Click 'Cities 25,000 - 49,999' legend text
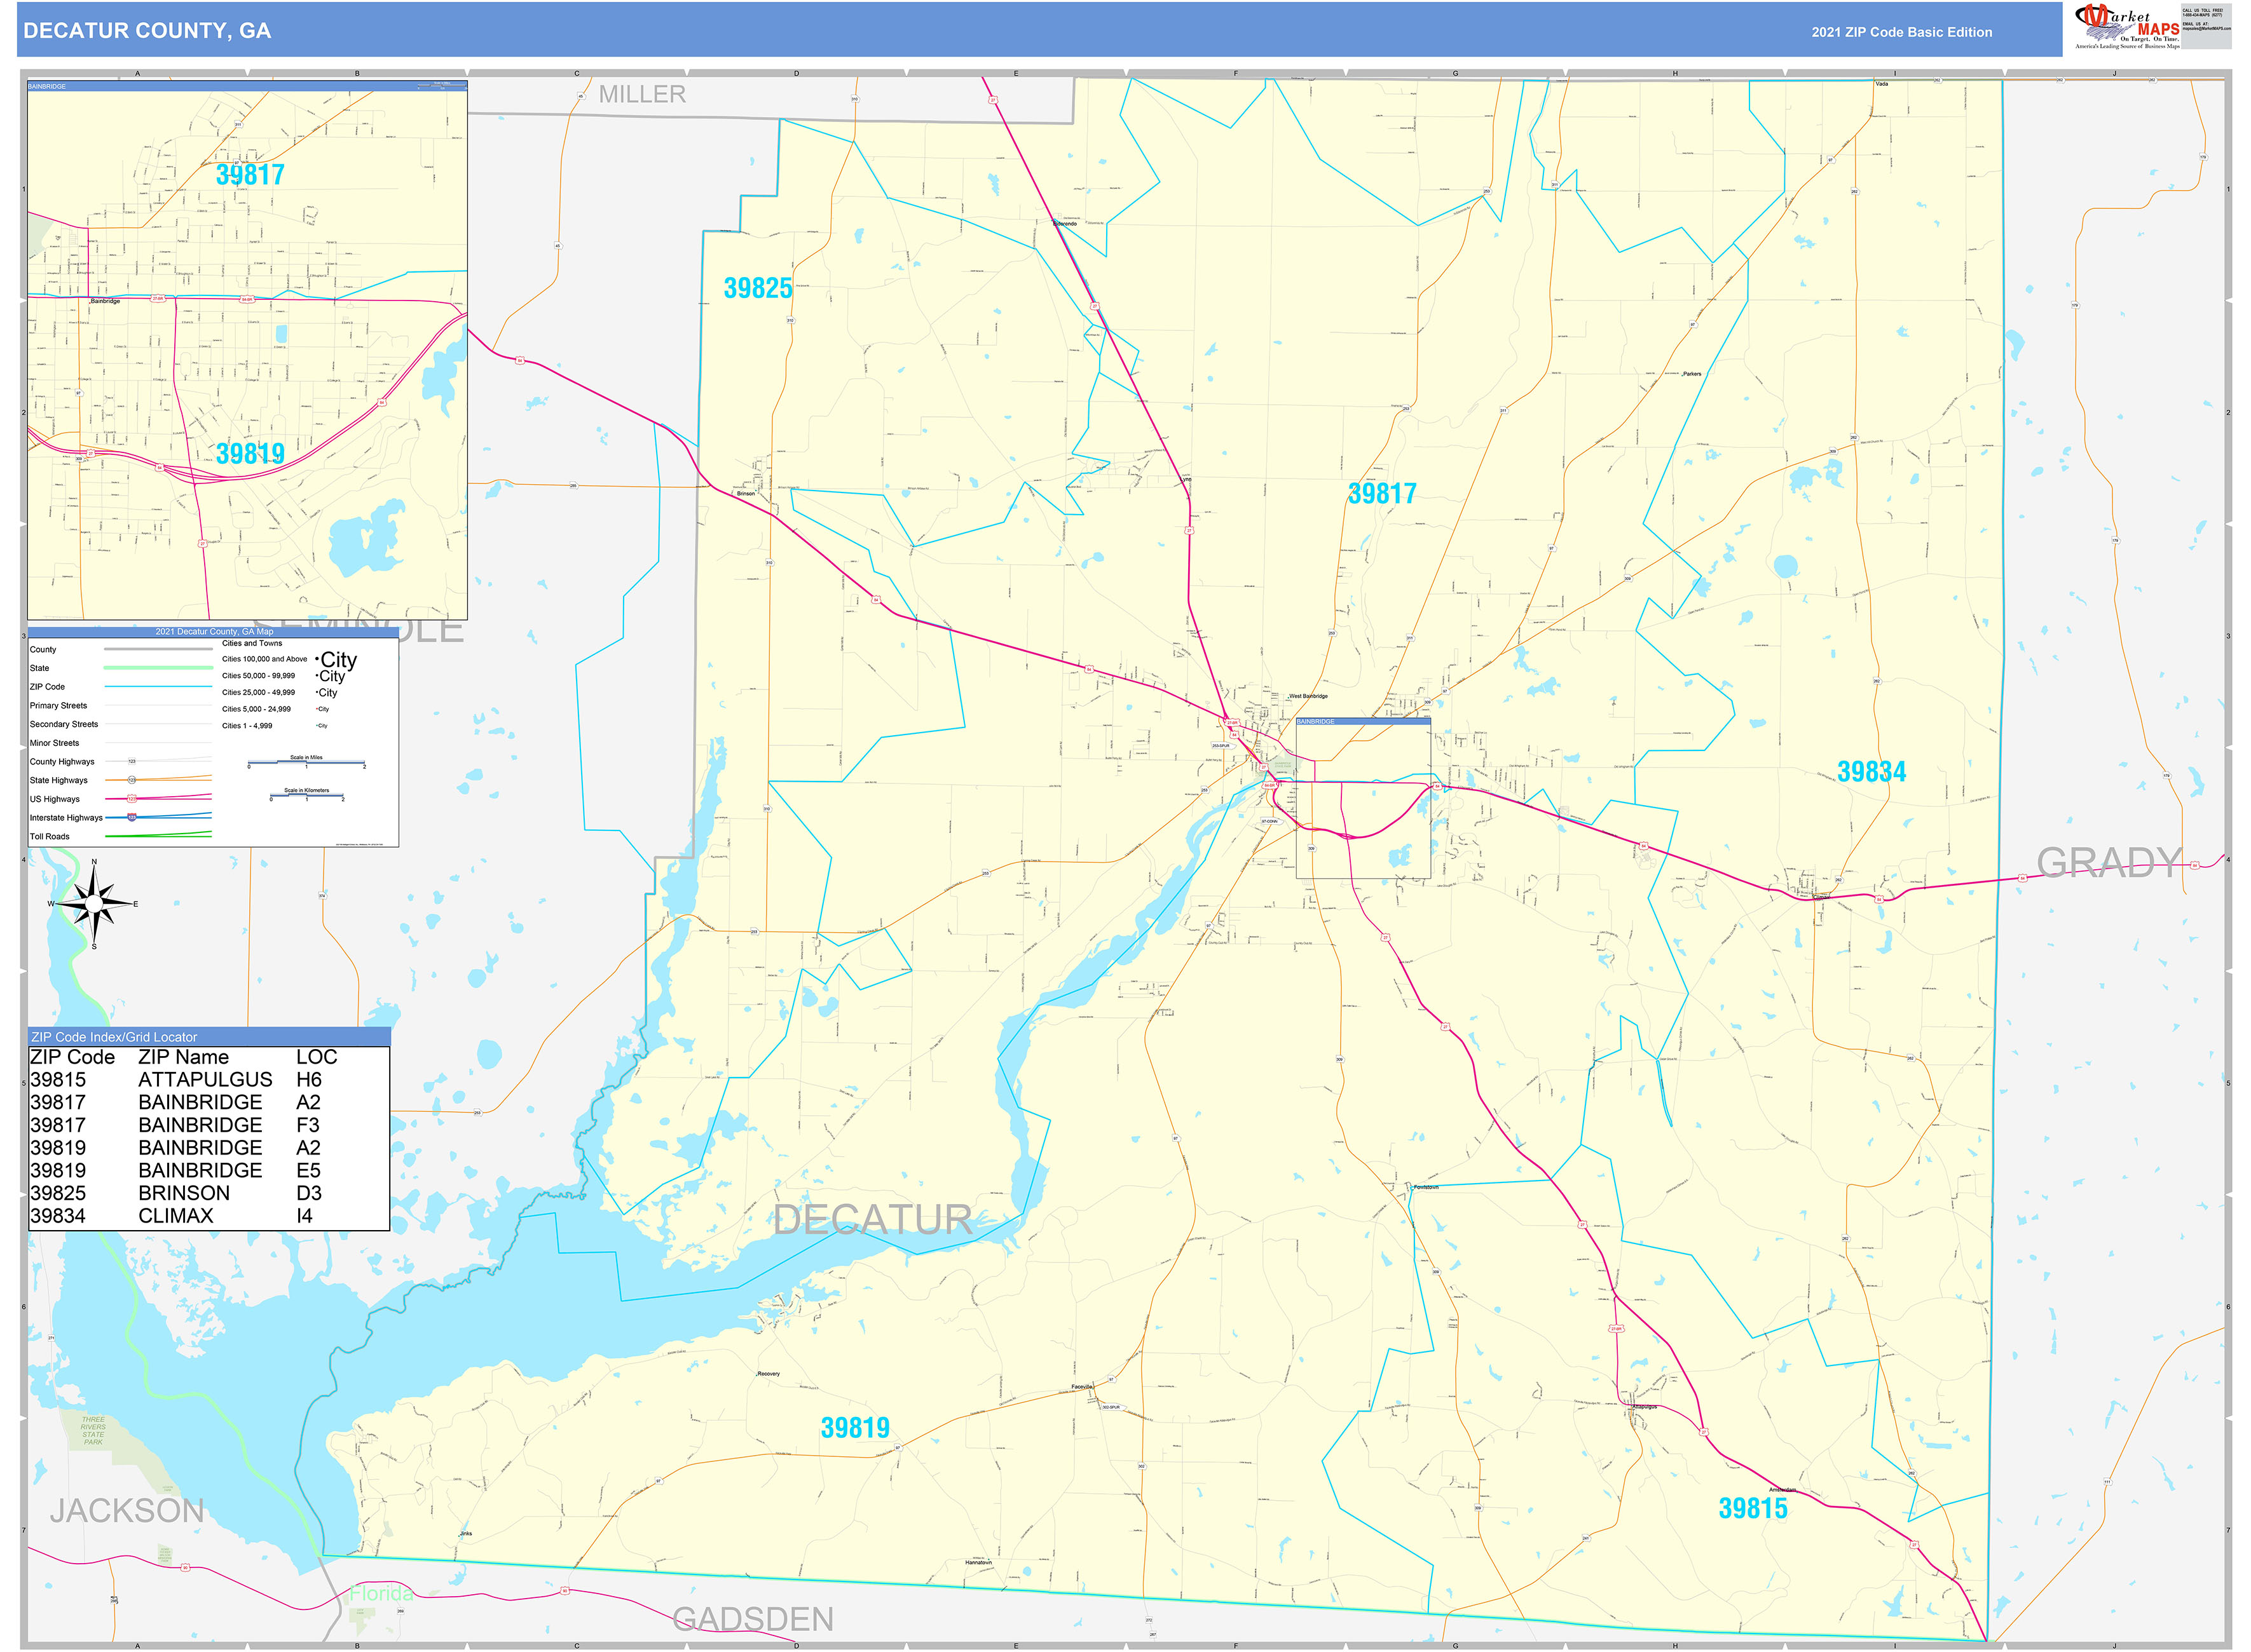The image size is (2251, 1652). pos(259,692)
